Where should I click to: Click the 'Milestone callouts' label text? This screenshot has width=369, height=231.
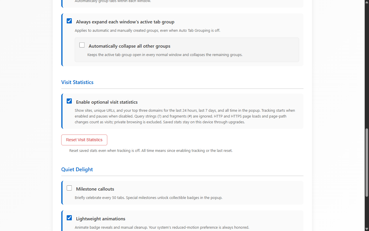click(95, 189)
